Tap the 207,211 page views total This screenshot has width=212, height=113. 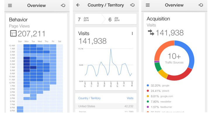pyautogui.click(x=31, y=33)
